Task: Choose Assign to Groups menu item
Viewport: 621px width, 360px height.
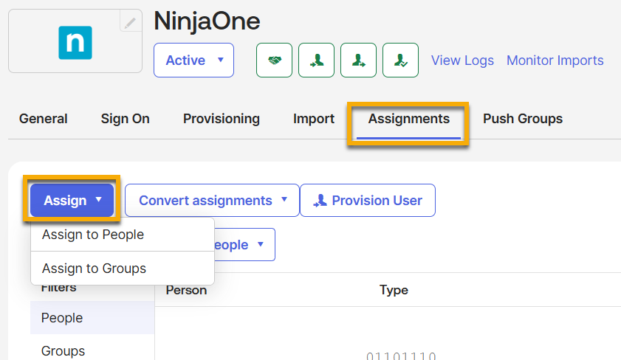Action: 123,269
